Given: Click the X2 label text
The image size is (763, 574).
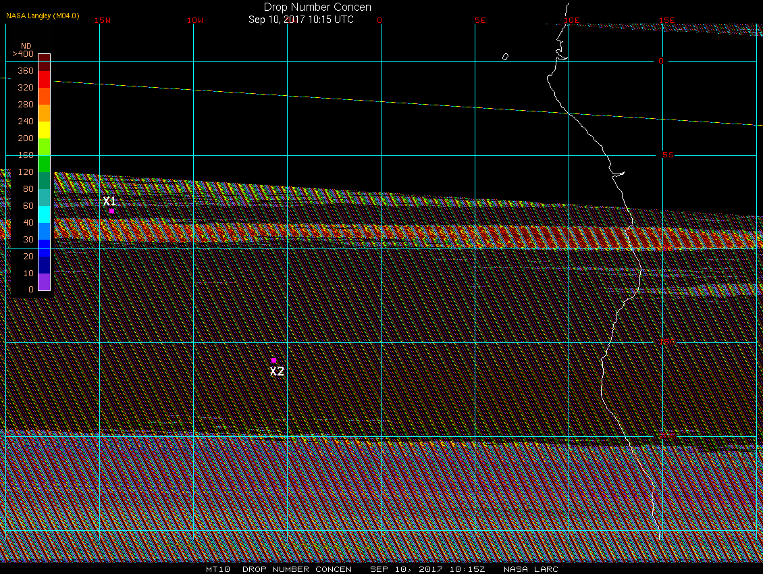Looking at the screenshot, I should (x=277, y=371).
